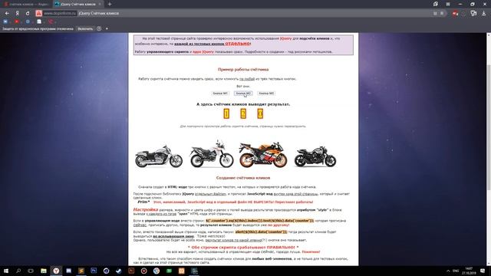Open the YouTube bookmark icon
The height and width of the screenshot is (276, 491).
[x=17, y=21]
